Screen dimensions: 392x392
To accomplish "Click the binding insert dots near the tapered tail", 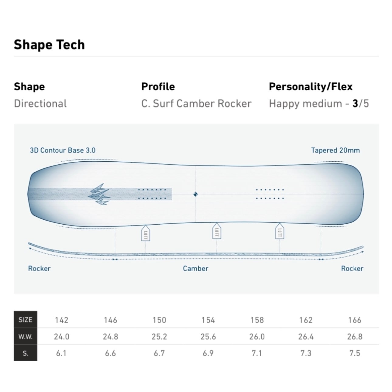I will (x=270, y=194).
